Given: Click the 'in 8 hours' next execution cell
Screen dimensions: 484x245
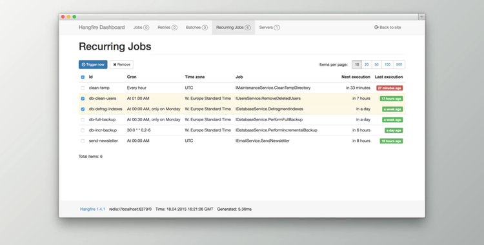Looking at the screenshot, I should point(361,141).
